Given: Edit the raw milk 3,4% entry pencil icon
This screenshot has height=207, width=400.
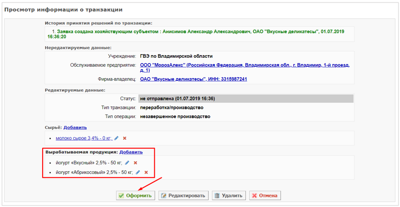Looking at the screenshot, I should pos(116,138).
